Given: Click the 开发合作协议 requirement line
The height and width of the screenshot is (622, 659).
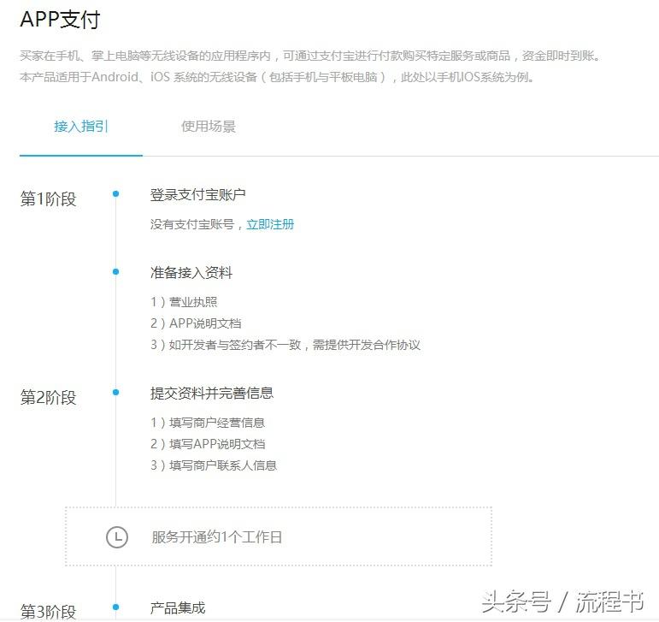Looking at the screenshot, I should click(x=285, y=345).
